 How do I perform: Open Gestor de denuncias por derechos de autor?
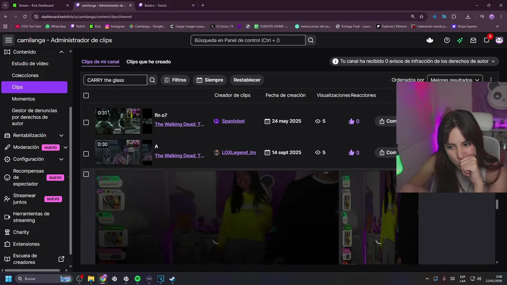(34, 117)
